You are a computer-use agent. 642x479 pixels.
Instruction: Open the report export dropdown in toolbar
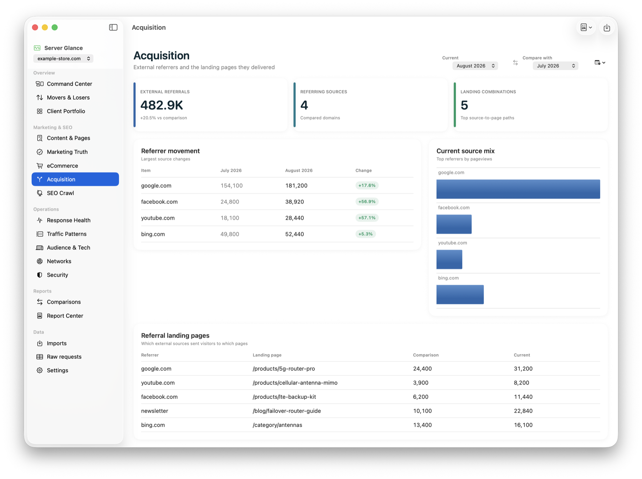586,27
